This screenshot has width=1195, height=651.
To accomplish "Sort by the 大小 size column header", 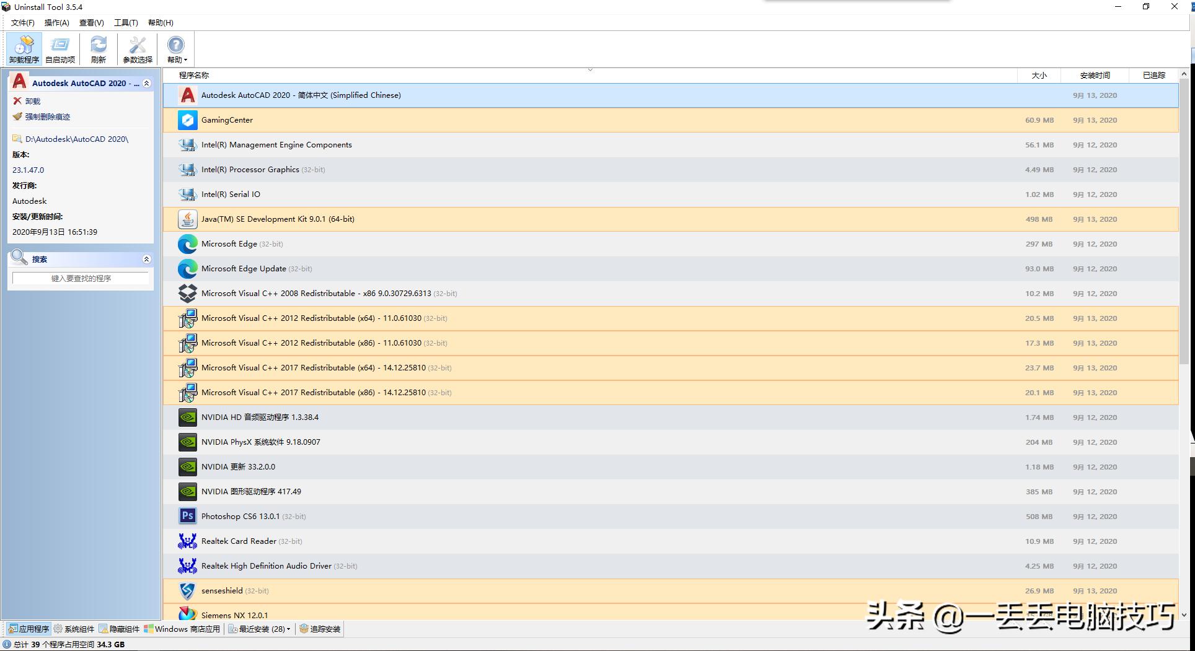I will pos(1039,76).
